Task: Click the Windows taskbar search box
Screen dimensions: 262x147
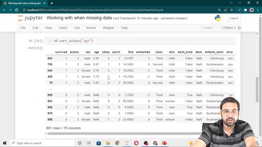Action: coord(42,143)
